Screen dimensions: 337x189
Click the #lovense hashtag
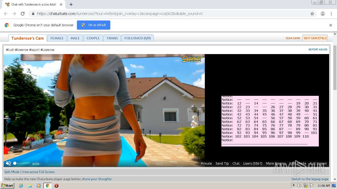[x=22, y=50]
